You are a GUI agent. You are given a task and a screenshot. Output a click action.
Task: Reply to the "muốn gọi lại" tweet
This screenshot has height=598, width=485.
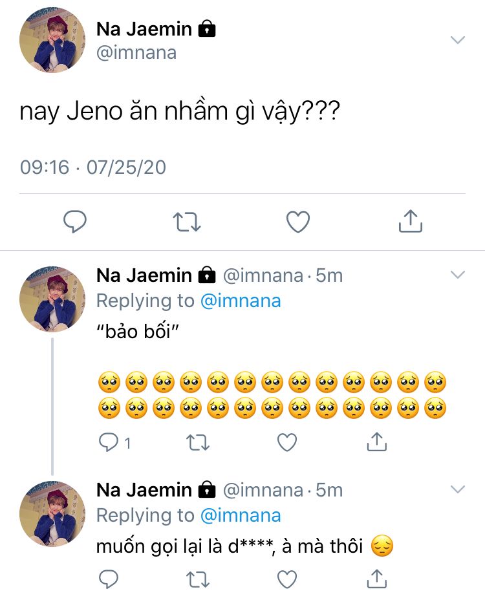(109, 578)
